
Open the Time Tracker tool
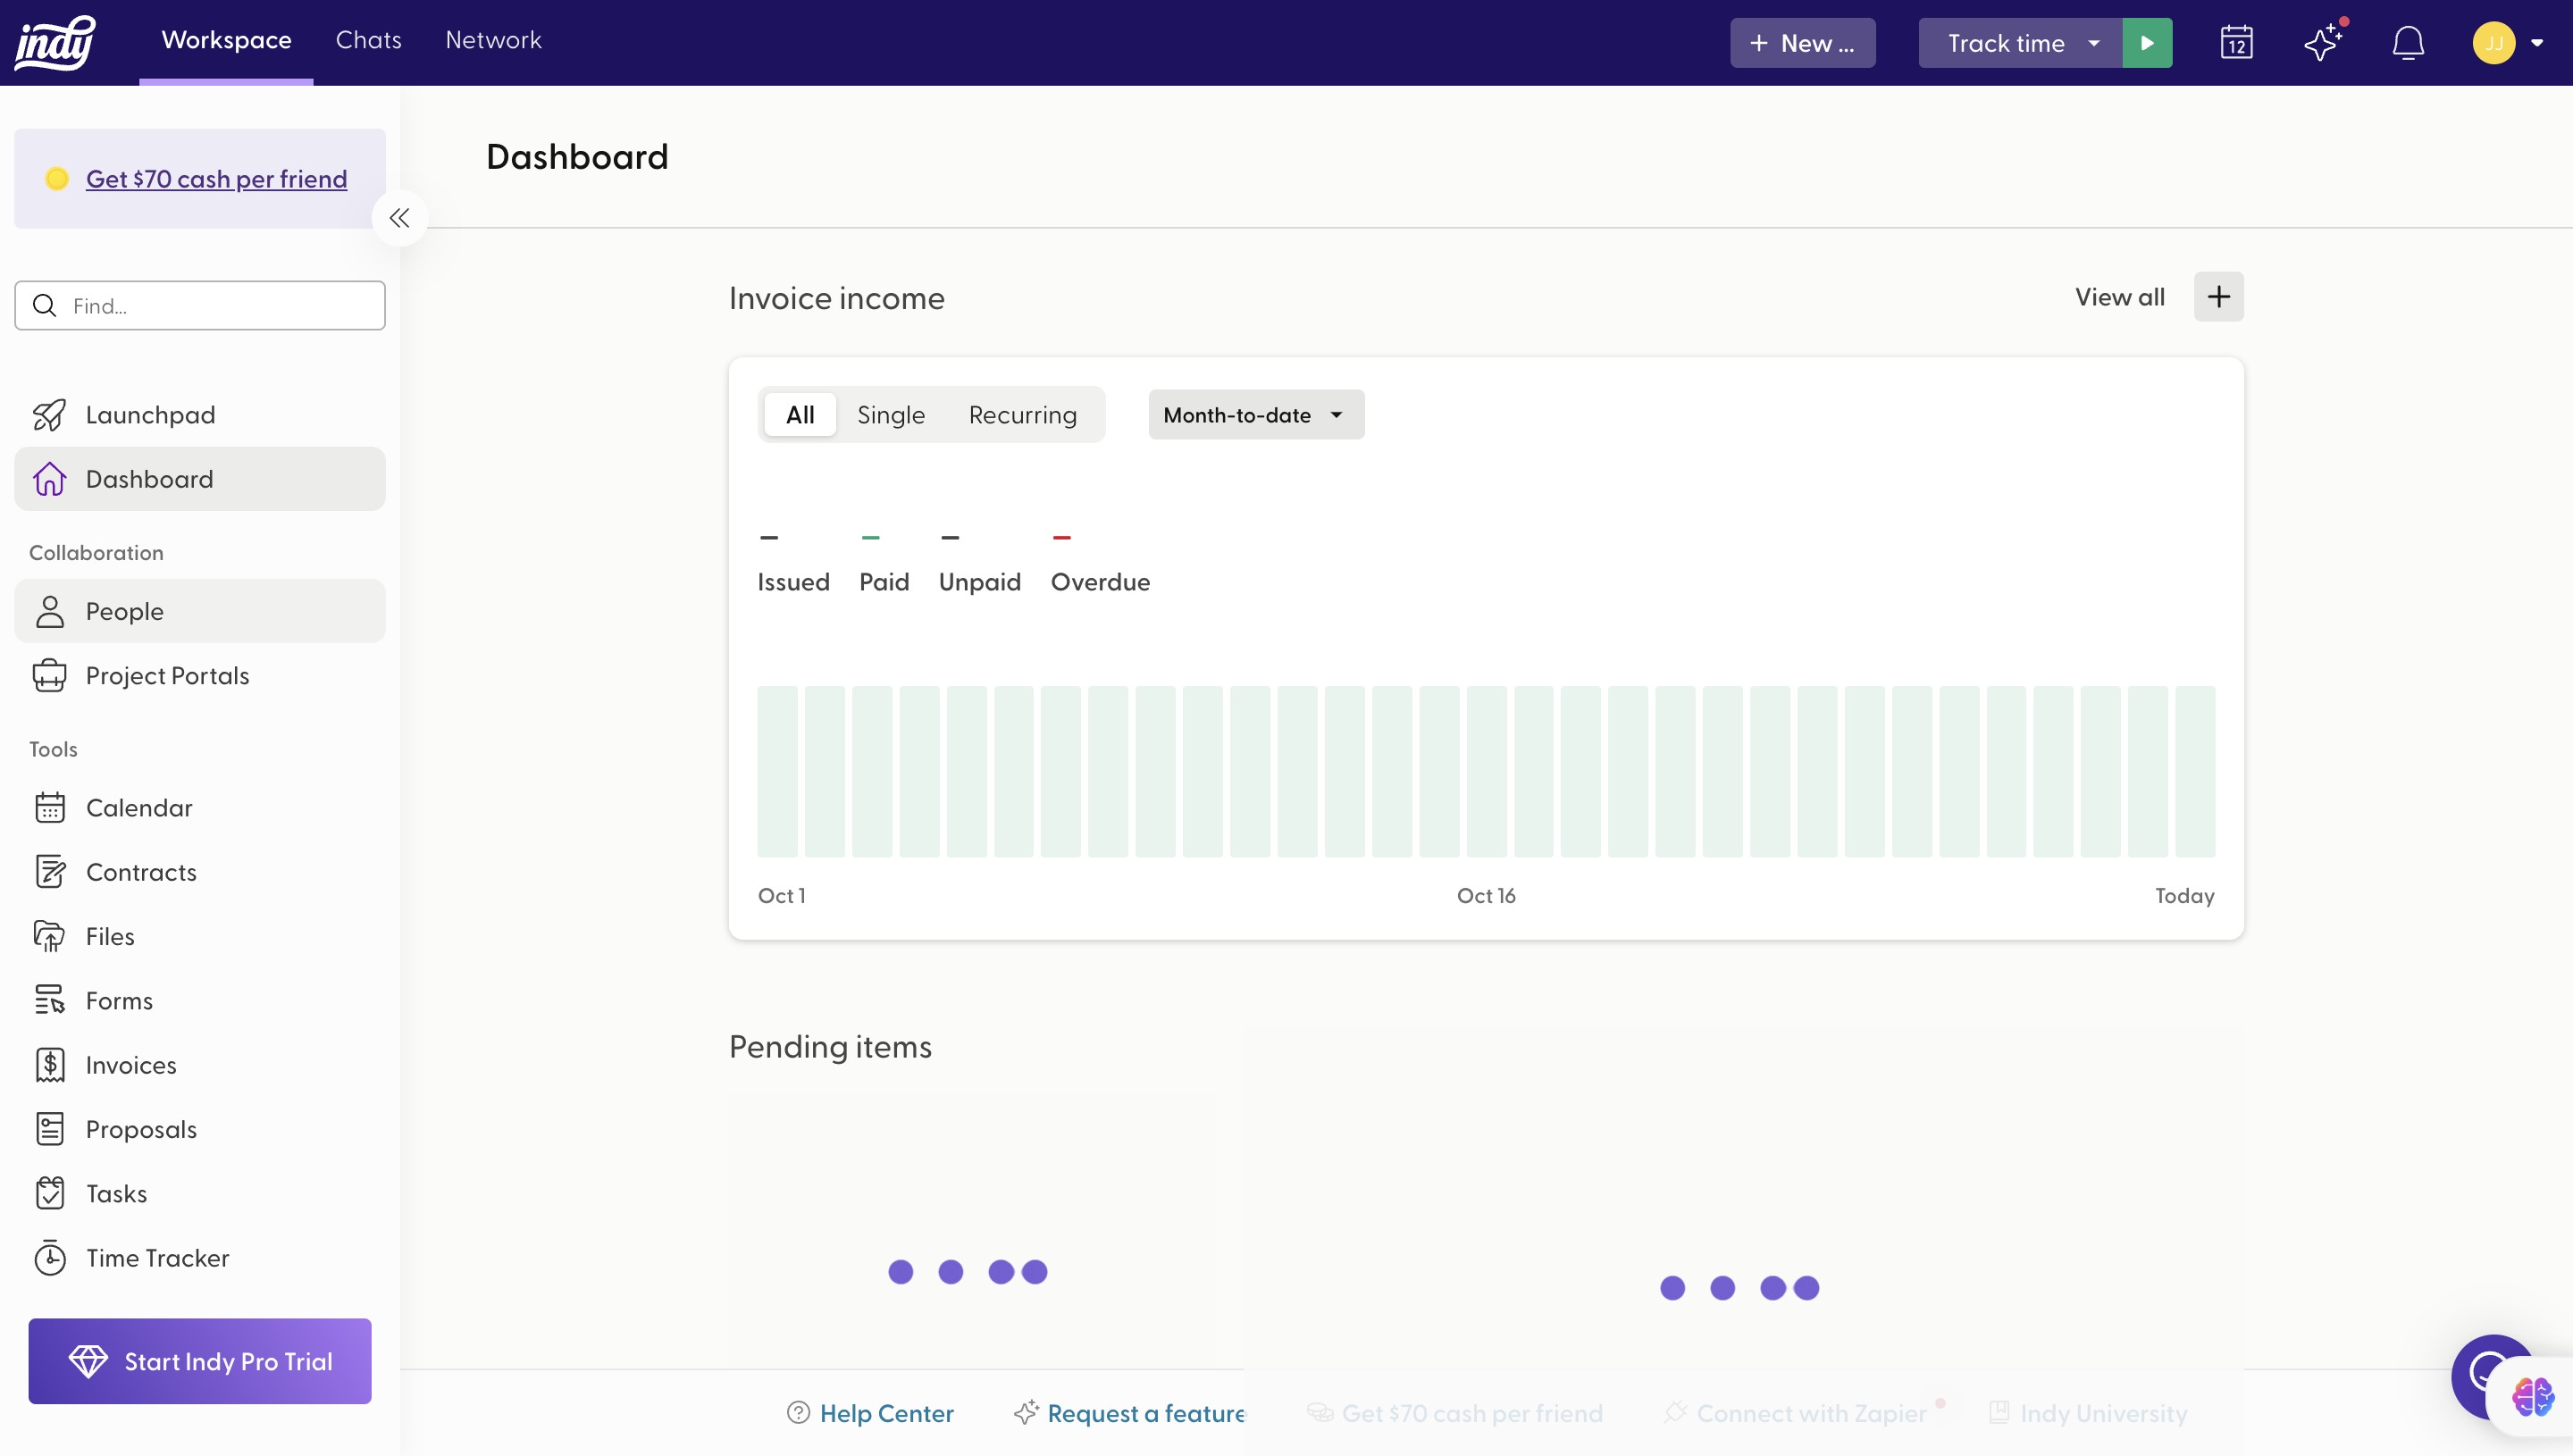click(x=157, y=1258)
